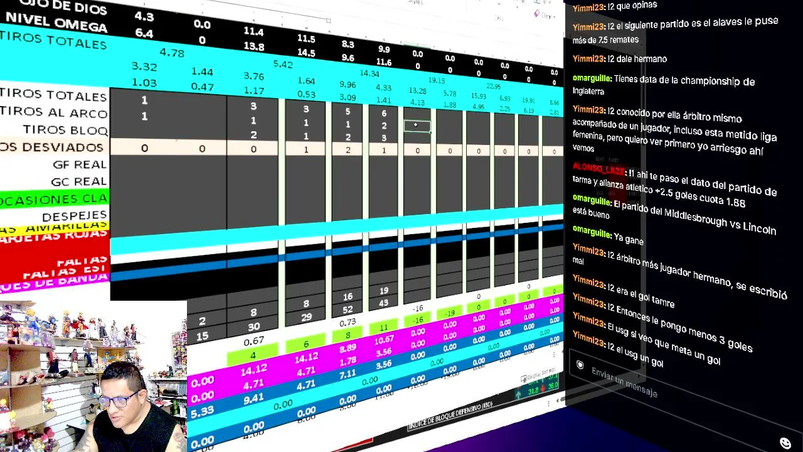803x452 pixels.
Task: Click the highlighted selected cell in the grid
Action: click(417, 126)
